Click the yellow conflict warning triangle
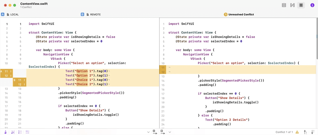The height and width of the screenshot is (135, 318). [297, 132]
